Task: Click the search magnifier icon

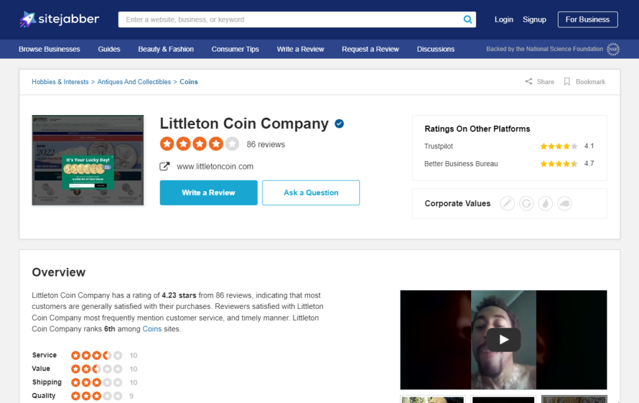Action: click(468, 19)
